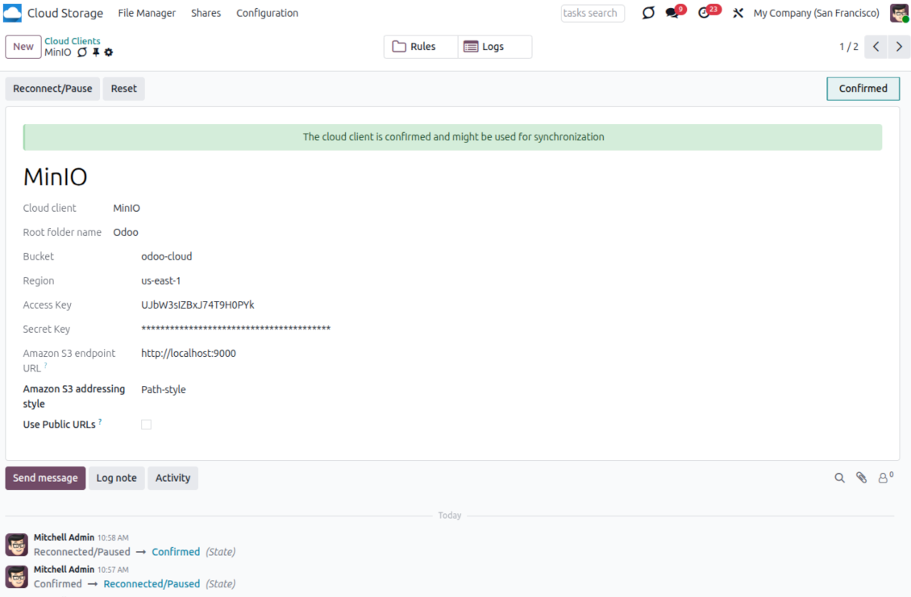This screenshot has width=911, height=597.
Task: Go to the previous record arrow
Action: pyautogui.click(x=876, y=47)
